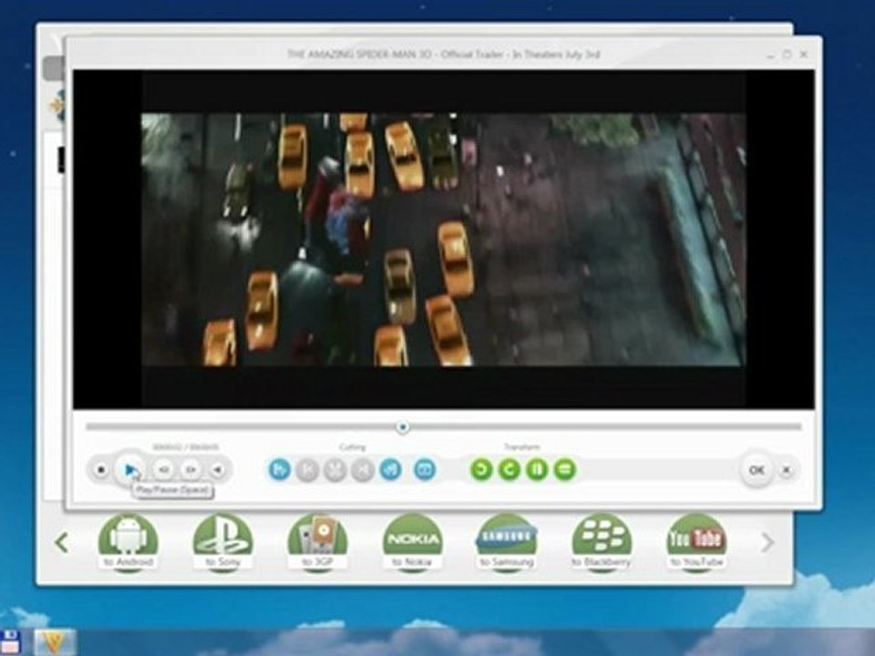The height and width of the screenshot is (656, 875).
Task: Select the to Samsung conversion preset
Action: click(x=507, y=542)
